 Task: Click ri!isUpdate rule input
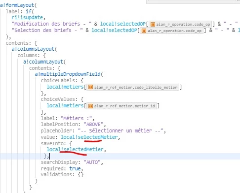point(27,17)
